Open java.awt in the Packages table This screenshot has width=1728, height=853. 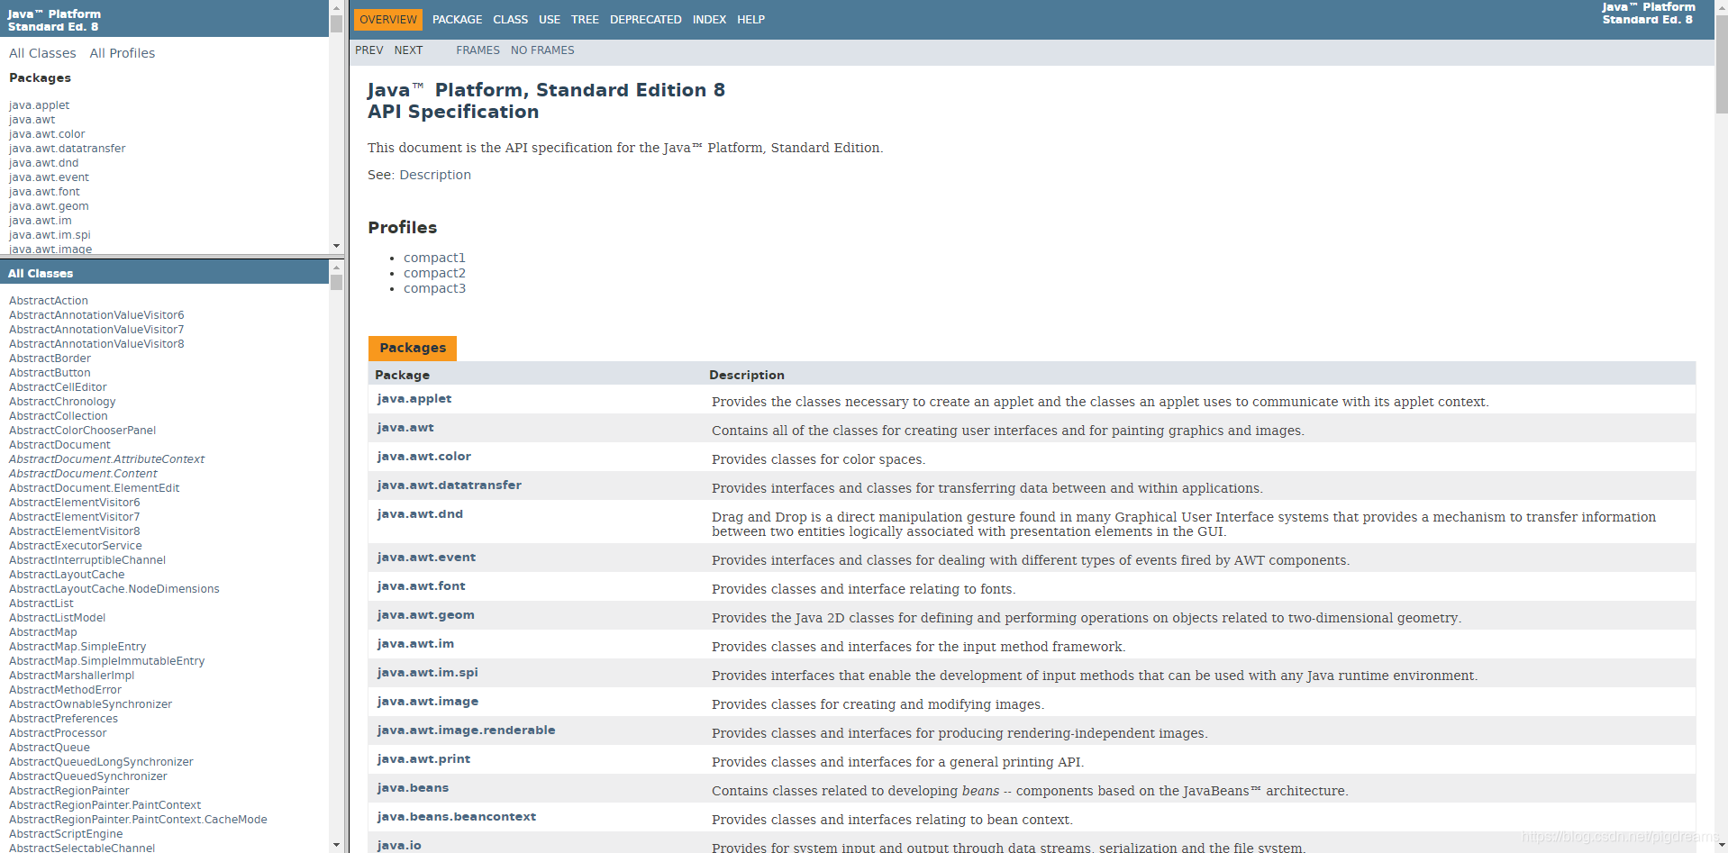[x=405, y=428]
